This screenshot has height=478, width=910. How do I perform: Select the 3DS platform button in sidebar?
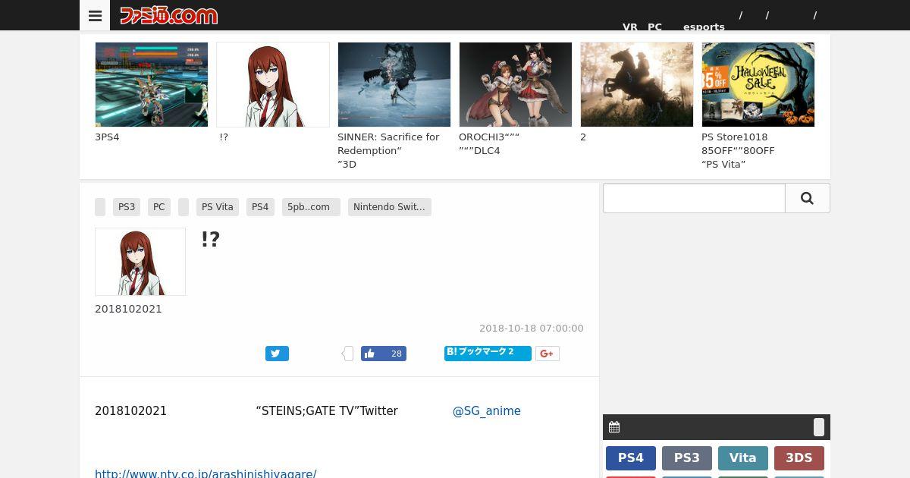799,458
